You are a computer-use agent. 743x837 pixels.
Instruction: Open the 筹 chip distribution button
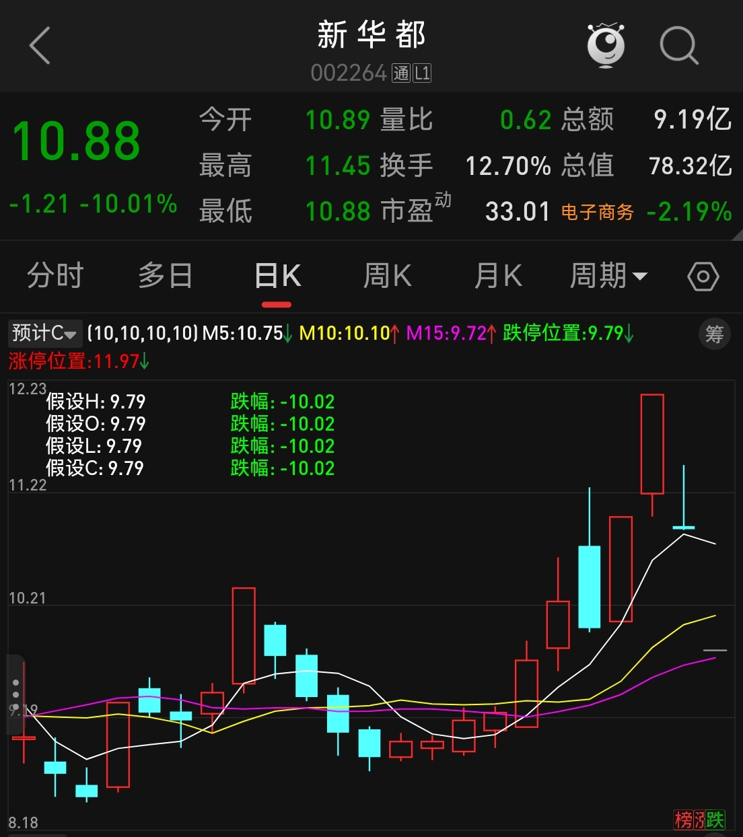tap(714, 333)
